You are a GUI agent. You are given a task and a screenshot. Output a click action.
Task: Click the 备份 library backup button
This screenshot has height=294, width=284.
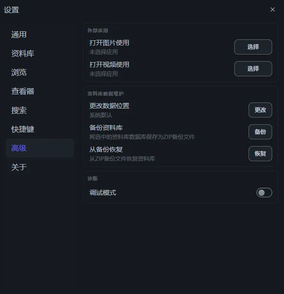tap(260, 132)
